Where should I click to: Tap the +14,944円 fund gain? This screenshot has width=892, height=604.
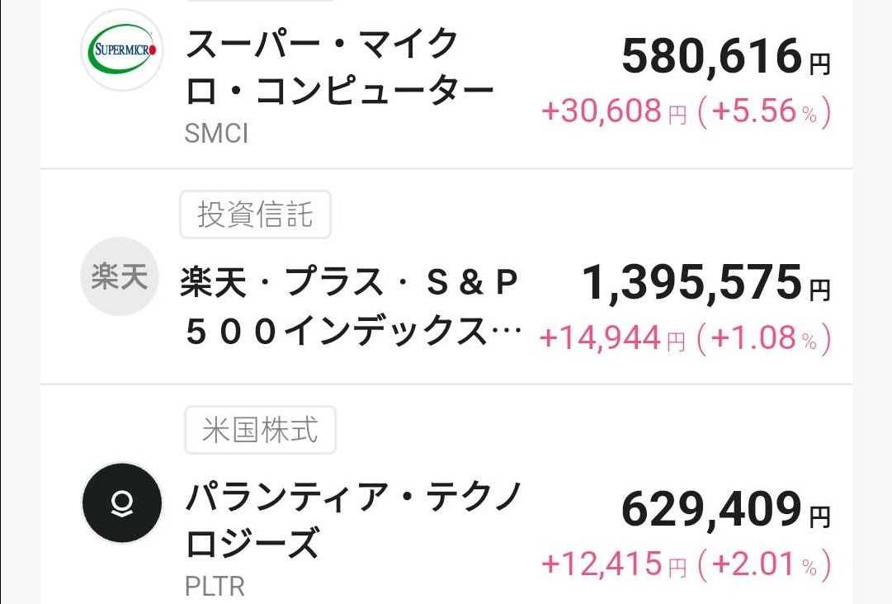click(612, 337)
